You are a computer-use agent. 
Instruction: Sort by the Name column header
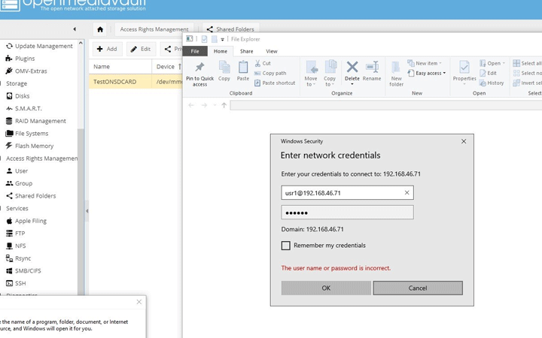click(120, 67)
